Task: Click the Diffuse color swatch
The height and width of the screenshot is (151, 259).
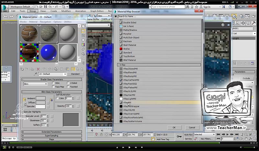Action: pyautogui.click(x=41, y=102)
